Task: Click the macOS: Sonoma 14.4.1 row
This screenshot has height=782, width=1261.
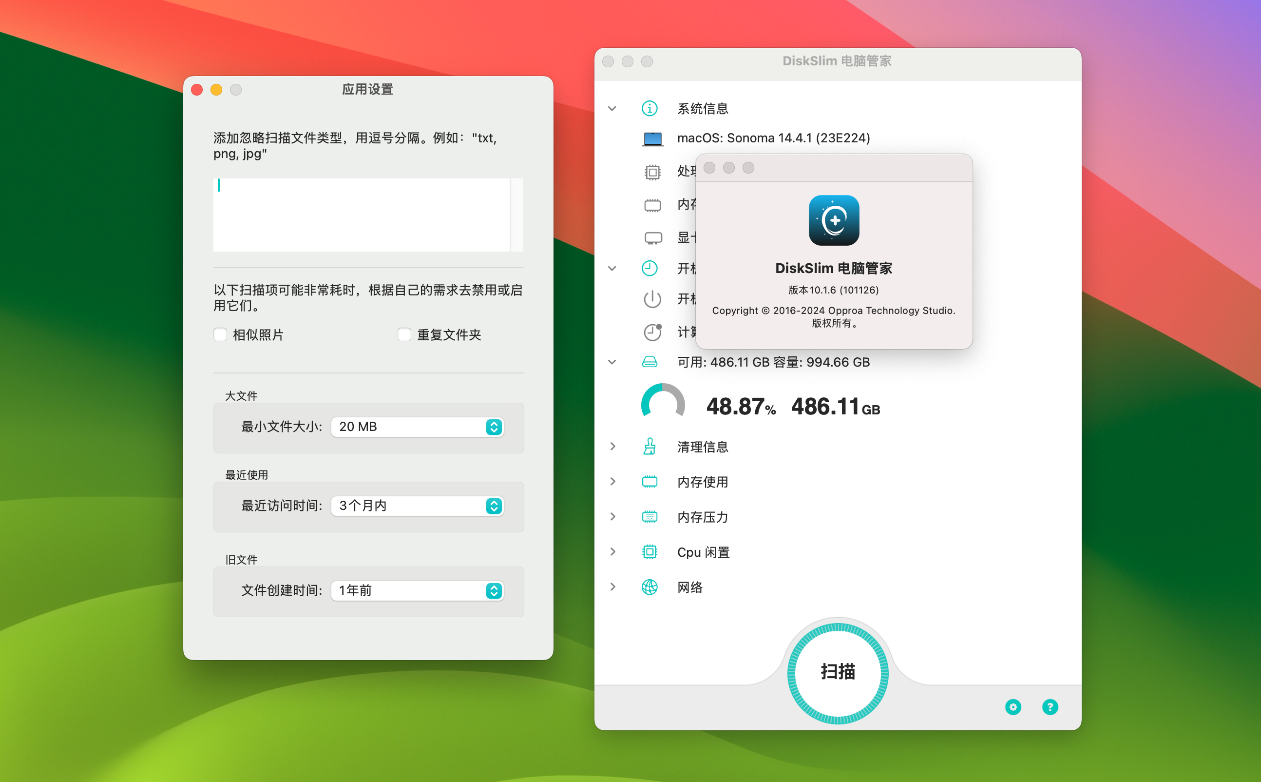Action: tap(774, 138)
